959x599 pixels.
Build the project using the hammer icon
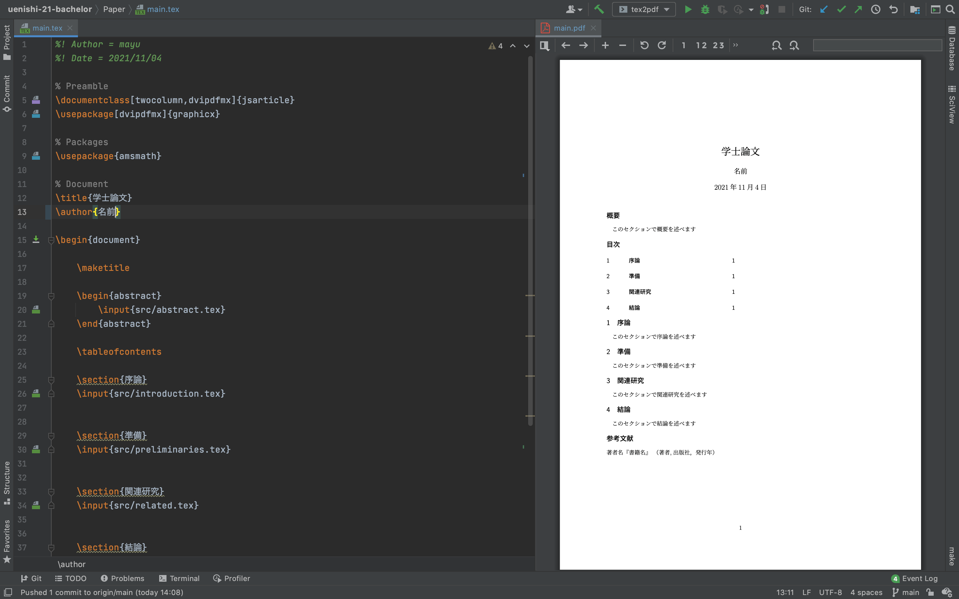[600, 9]
